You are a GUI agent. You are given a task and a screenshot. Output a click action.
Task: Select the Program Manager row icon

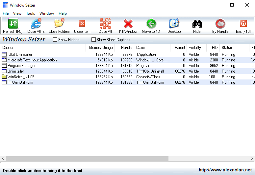pos(4,65)
